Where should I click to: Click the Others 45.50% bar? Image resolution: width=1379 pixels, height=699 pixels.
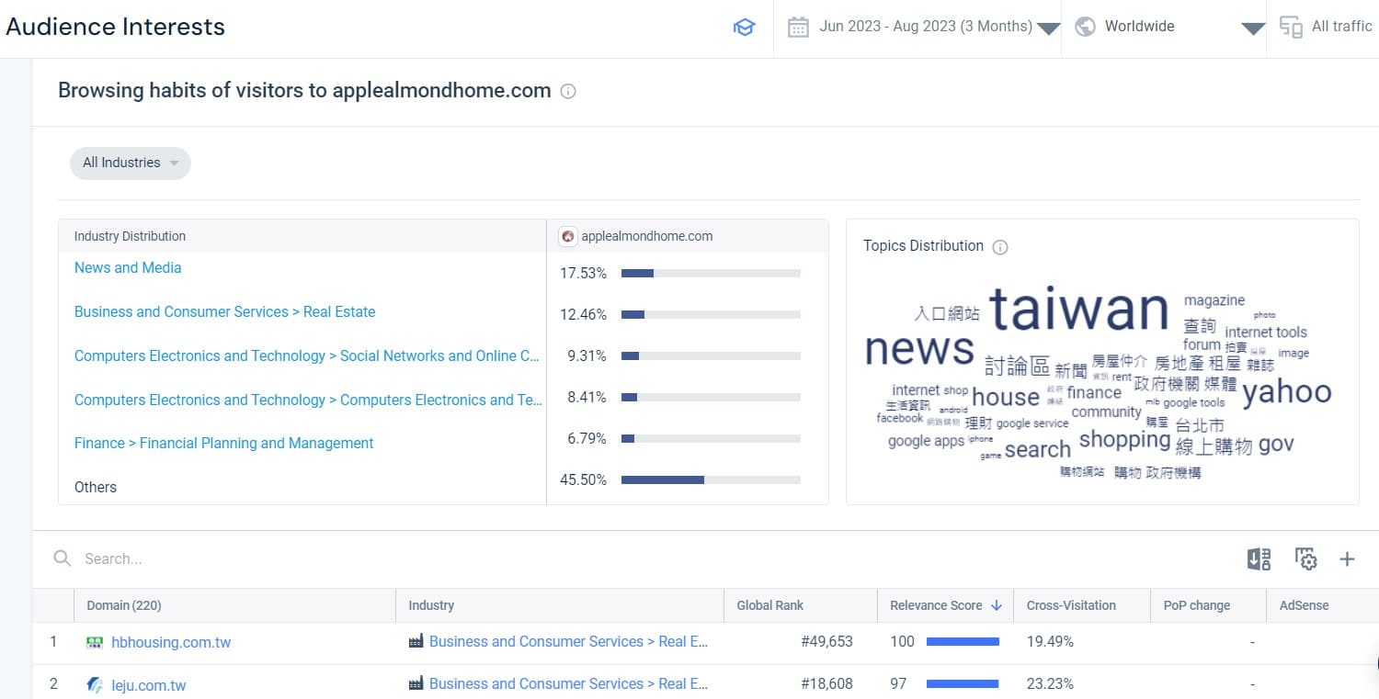tap(711, 479)
